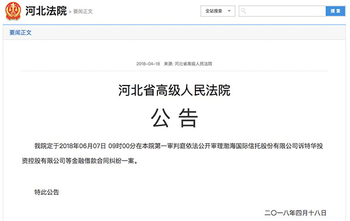Click the paragraph line starting 我院定于2018年06月07日
350x221 pixels.
(178, 146)
